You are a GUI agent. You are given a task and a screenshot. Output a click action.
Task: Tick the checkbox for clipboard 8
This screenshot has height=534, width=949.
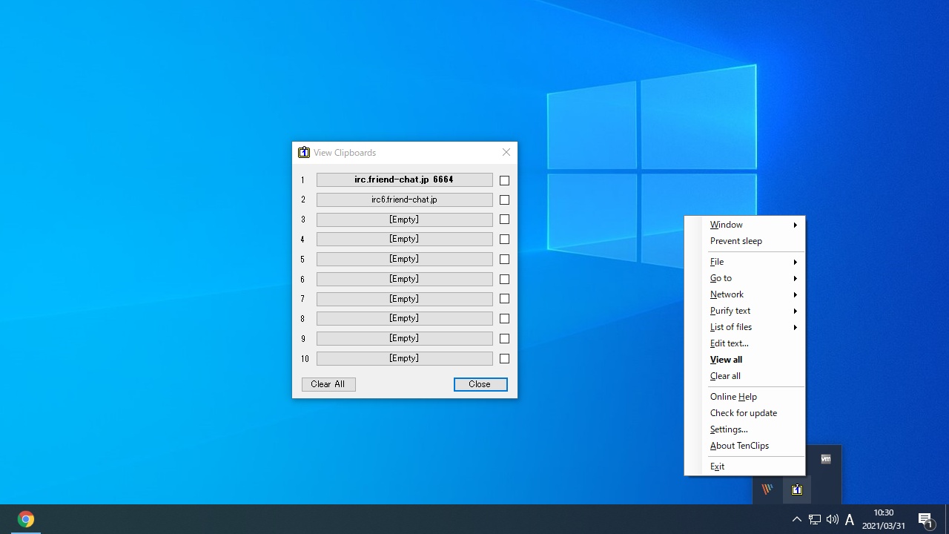[504, 319]
